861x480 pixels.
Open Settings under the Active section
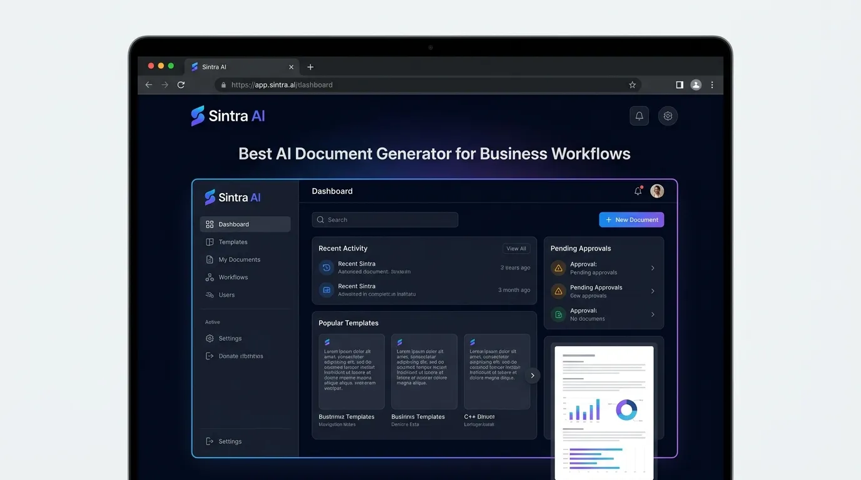click(245, 338)
